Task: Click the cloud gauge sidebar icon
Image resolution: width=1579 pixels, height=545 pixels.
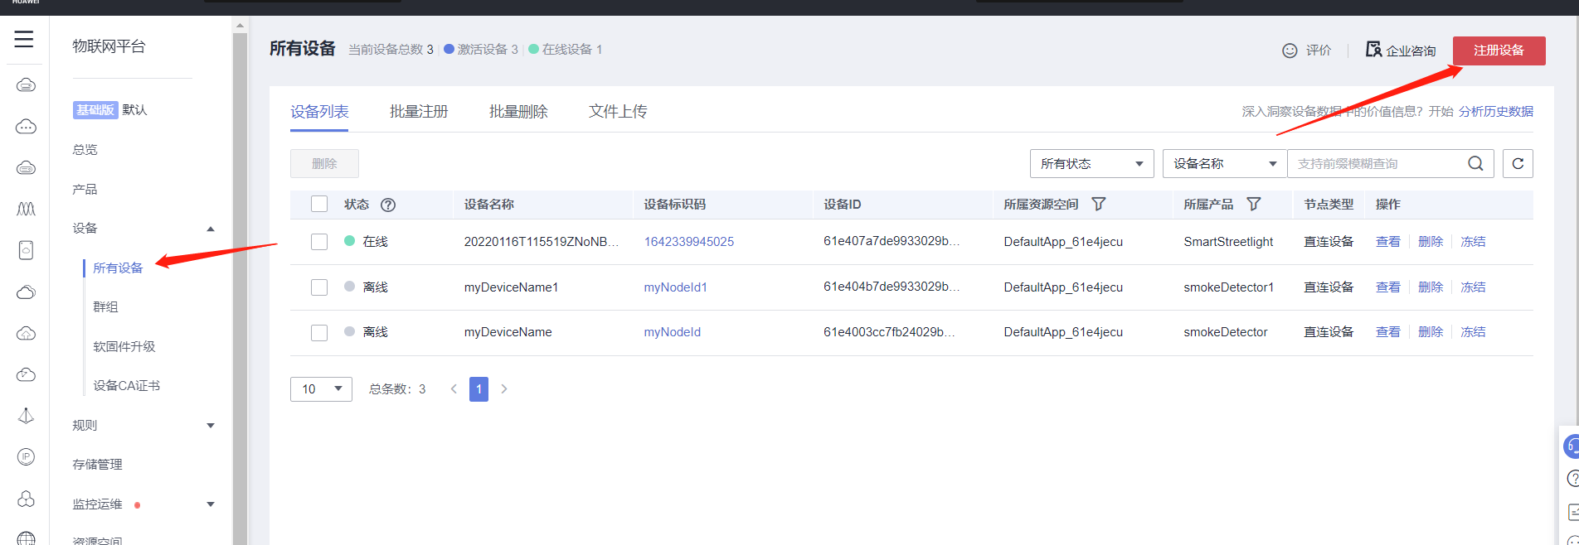Action: 26,374
